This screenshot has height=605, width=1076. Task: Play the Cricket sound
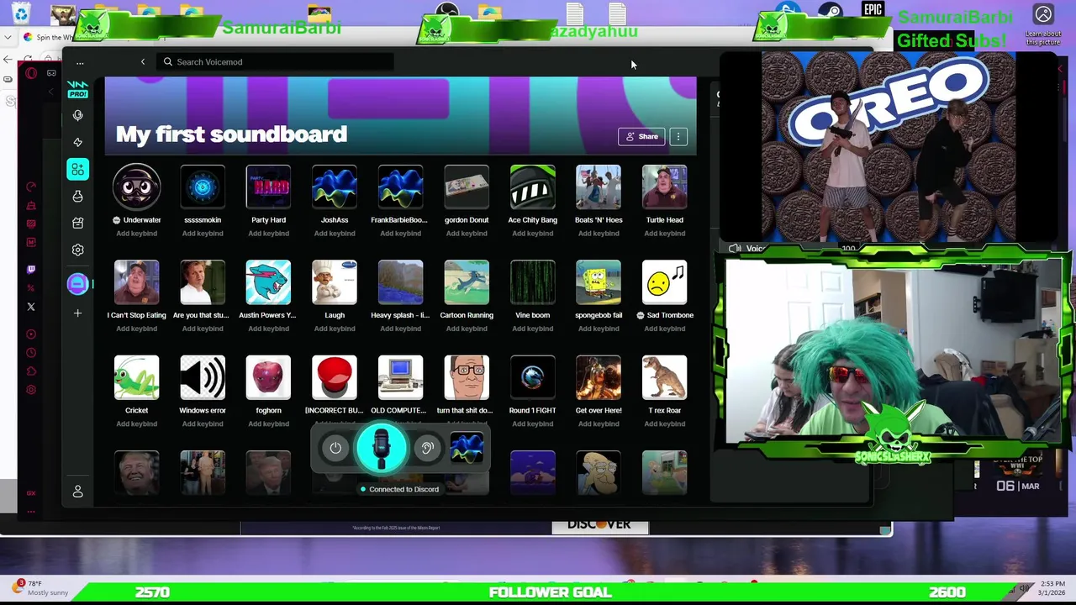tap(136, 377)
